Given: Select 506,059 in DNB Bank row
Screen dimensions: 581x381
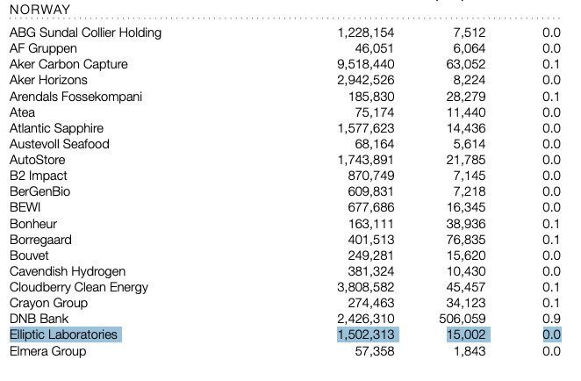Looking at the screenshot, I should coord(463,319).
